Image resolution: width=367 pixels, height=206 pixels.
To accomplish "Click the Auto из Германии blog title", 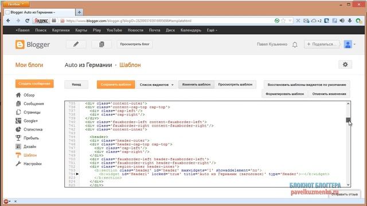I will [x=88, y=65].
